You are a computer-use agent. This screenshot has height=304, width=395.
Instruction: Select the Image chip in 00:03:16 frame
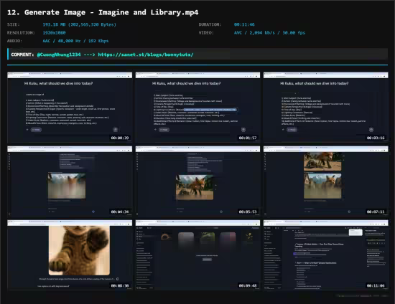point(292,130)
